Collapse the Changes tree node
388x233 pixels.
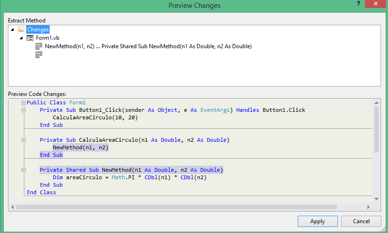click(12, 29)
